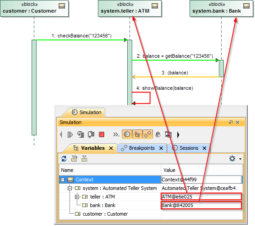
Task: Click the Value column header
Action: (202, 170)
